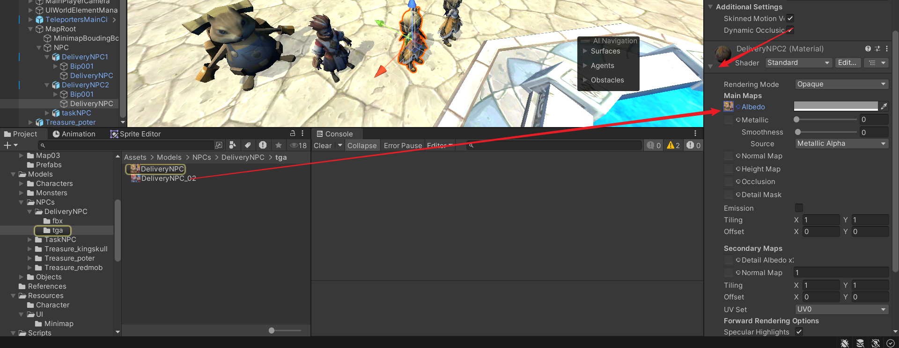Enable the Emission checkbox
Screen dimensions: 899x348
(799, 208)
